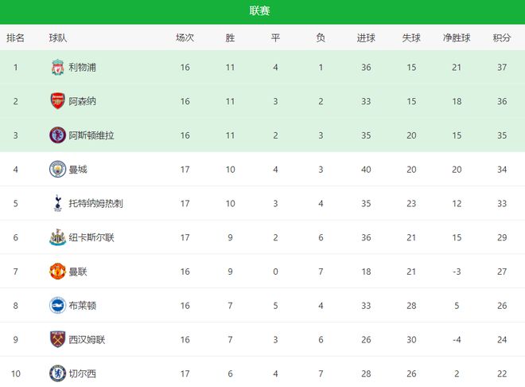
Task: Click the 积分 column header
Action: [502, 37]
